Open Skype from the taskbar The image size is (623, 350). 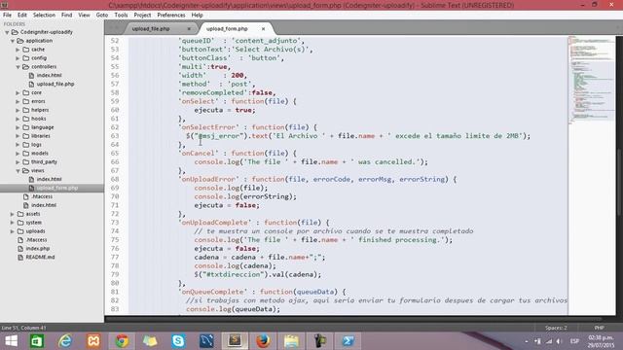click(x=178, y=341)
